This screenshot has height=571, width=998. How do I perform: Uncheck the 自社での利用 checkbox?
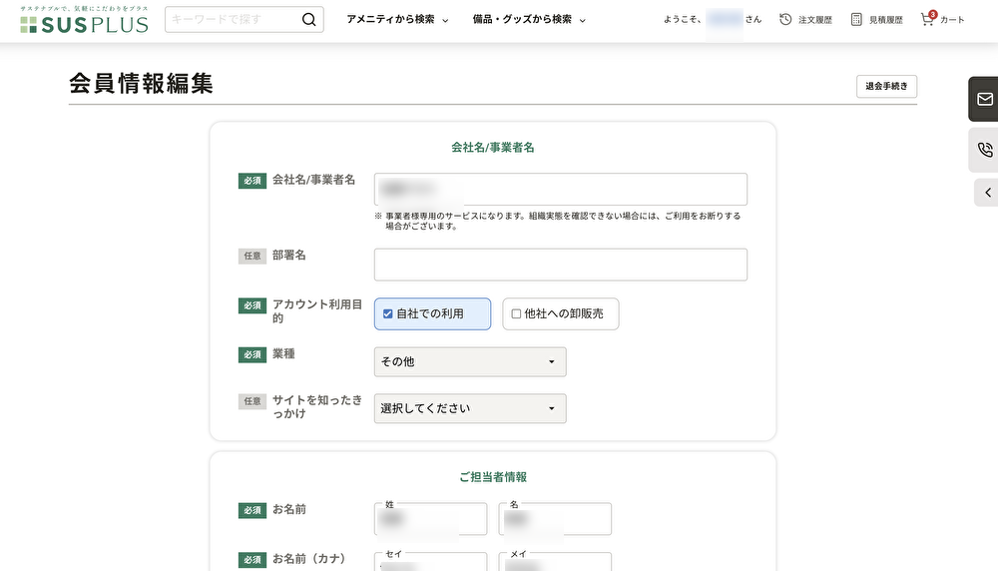[x=388, y=313]
